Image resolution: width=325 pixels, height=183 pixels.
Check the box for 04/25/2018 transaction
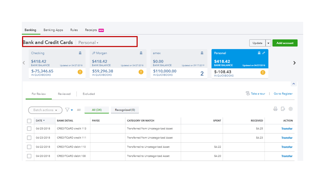tap(29, 129)
